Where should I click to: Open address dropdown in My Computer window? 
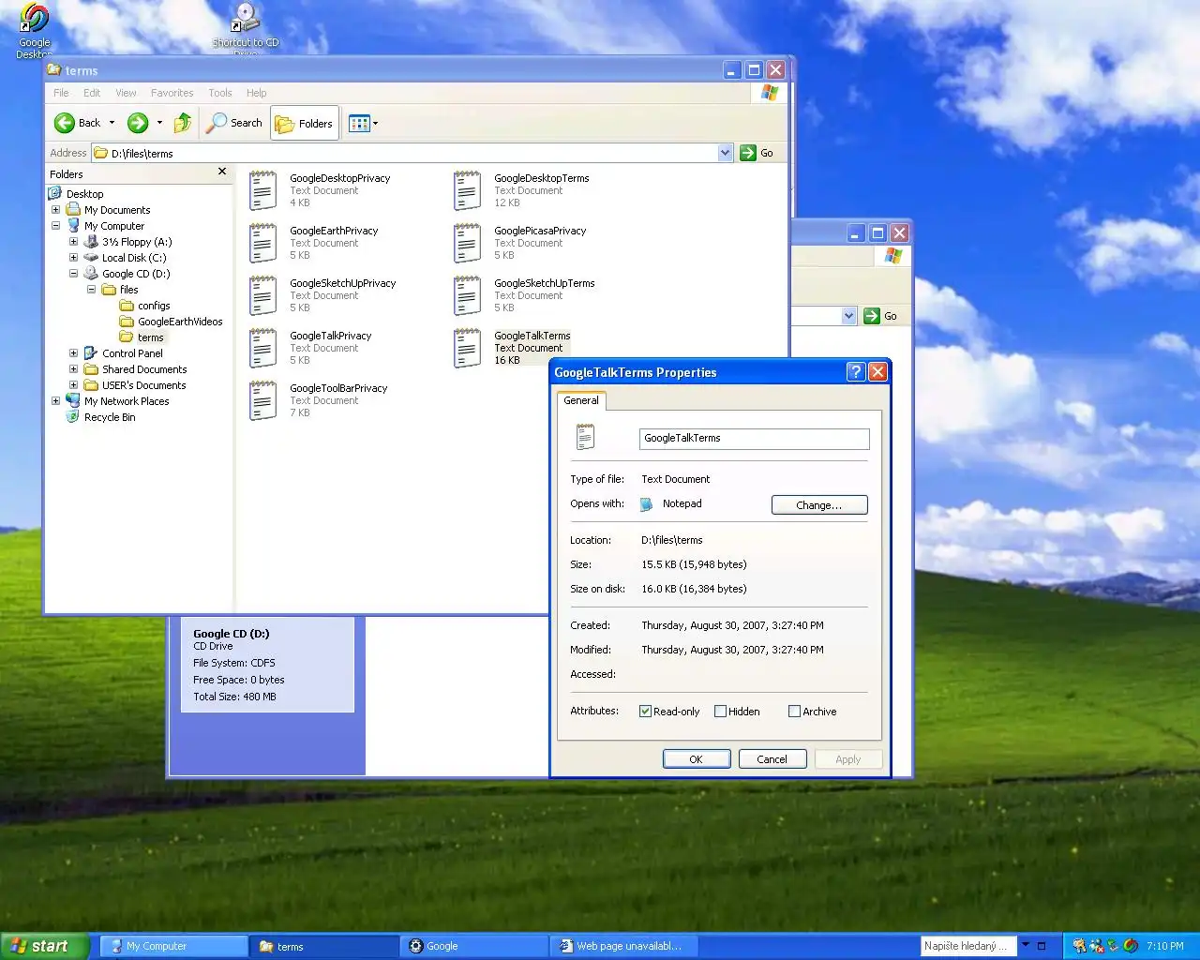[x=848, y=316]
